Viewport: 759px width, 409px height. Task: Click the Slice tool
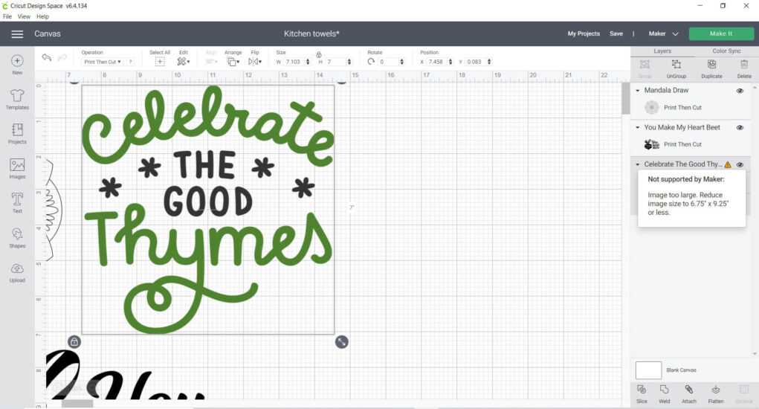(642, 394)
